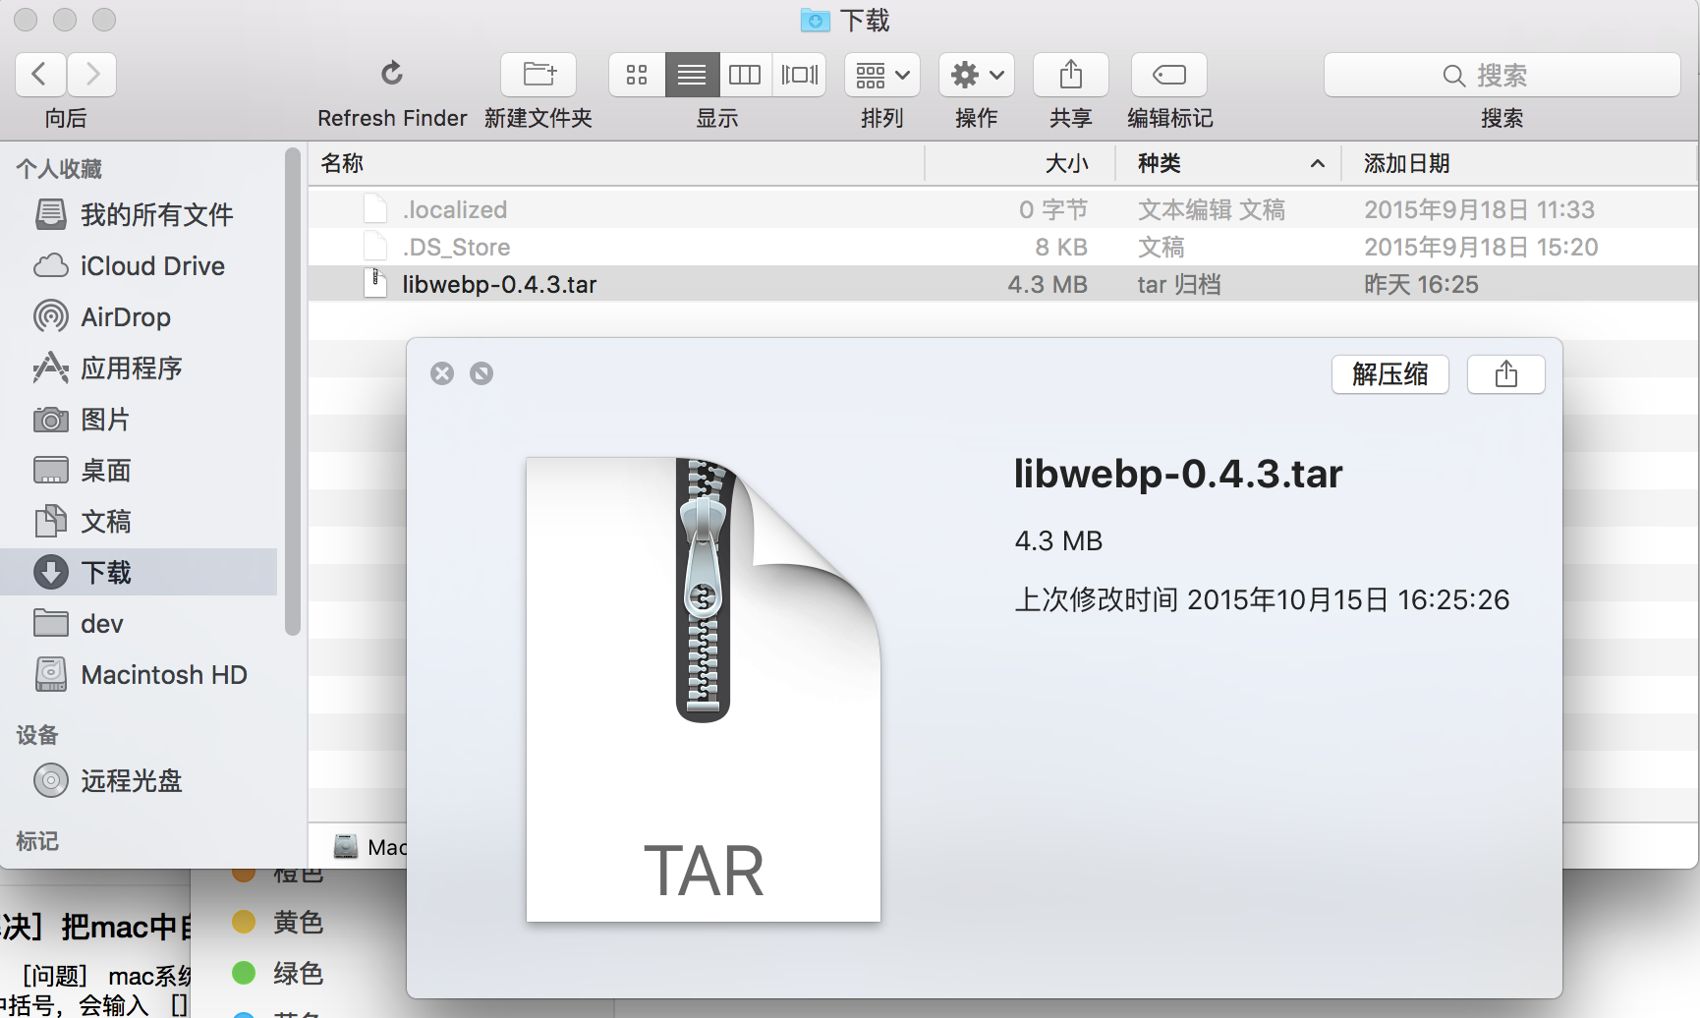The image size is (1700, 1018).
Task: Sort by the 名称 column header
Action: tap(616, 163)
